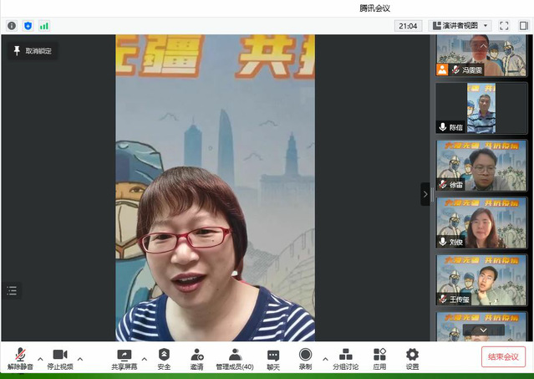Screen dimensions: 534x379
Task: Click the End Meeting button (结束会议)
Action: [503, 356]
